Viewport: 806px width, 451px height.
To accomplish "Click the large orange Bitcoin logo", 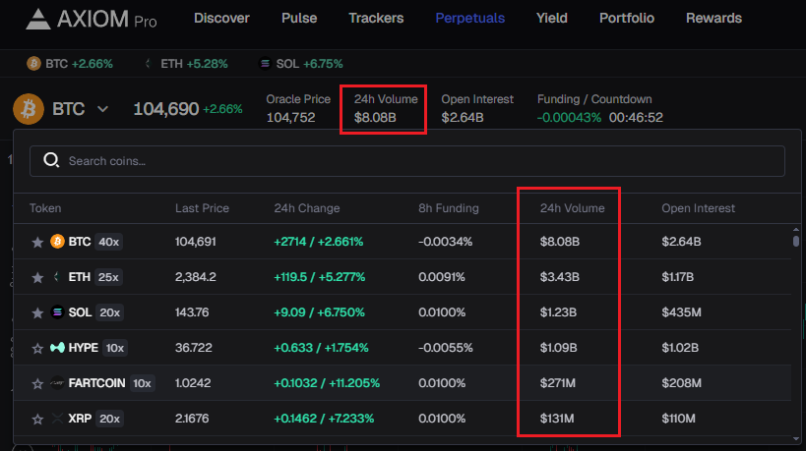I will pos(29,109).
